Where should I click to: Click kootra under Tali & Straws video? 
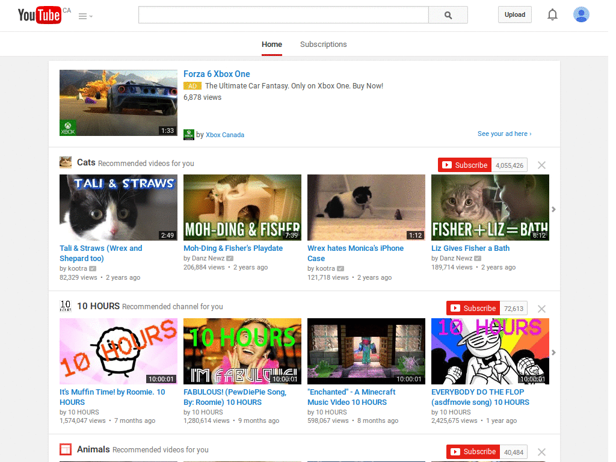coord(78,268)
